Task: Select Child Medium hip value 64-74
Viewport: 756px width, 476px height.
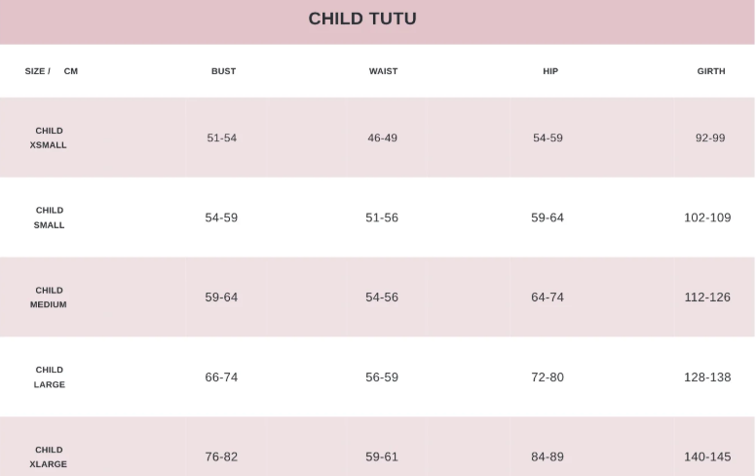Action: (x=548, y=297)
